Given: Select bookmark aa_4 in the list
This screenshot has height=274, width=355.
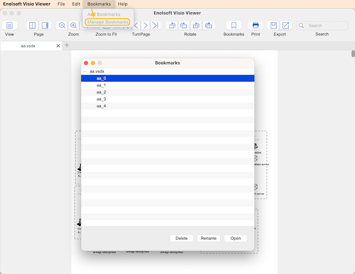Looking at the screenshot, I should pos(101,106).
